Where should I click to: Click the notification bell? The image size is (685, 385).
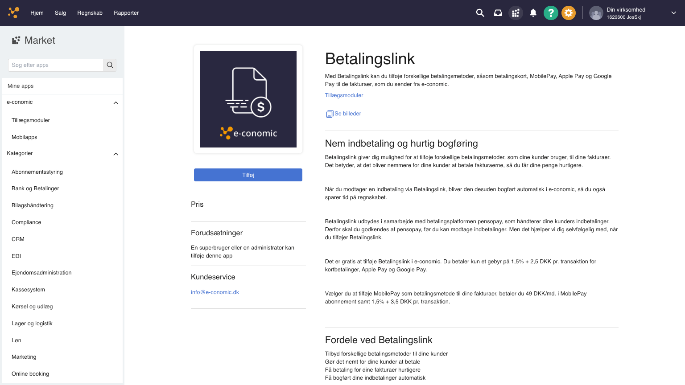tap(533, 13)
